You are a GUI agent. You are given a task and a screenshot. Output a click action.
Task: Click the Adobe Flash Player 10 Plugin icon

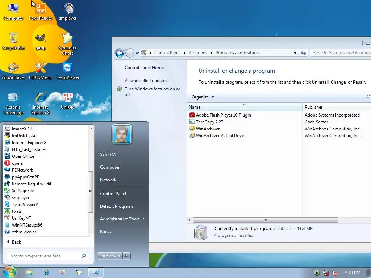(192, 115)
